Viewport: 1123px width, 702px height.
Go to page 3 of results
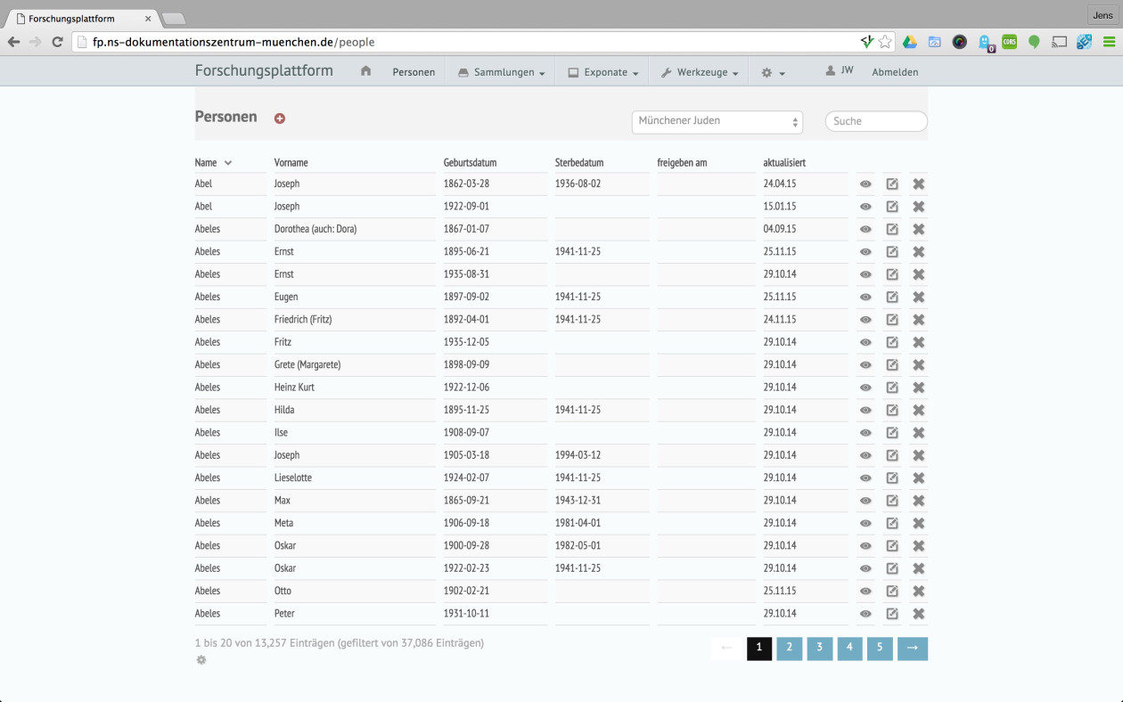coord(819,648)
